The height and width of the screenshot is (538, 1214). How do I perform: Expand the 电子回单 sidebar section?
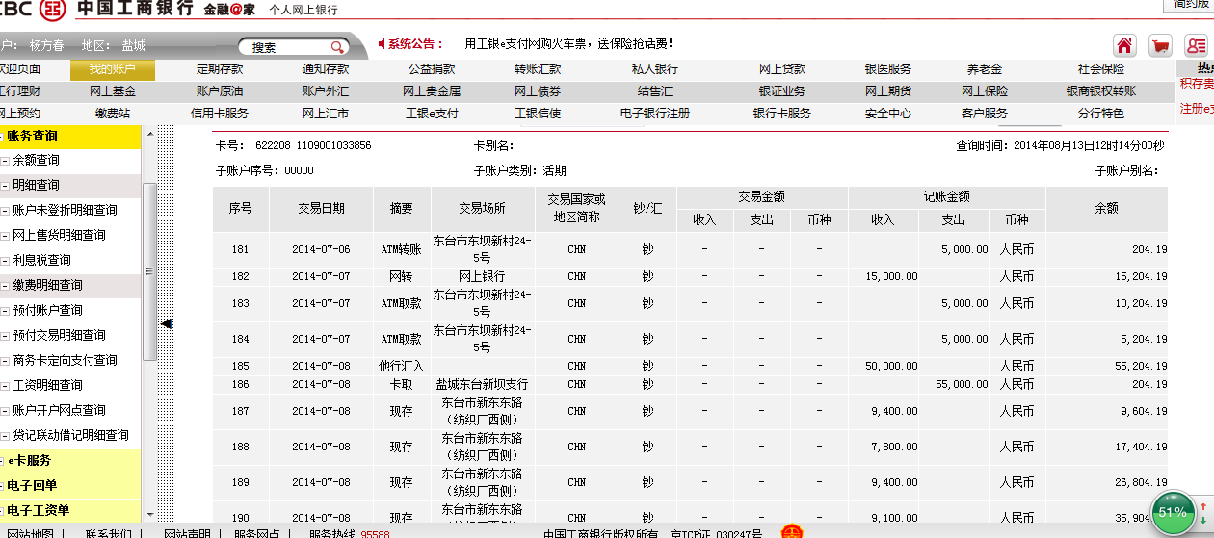(31, 486)
